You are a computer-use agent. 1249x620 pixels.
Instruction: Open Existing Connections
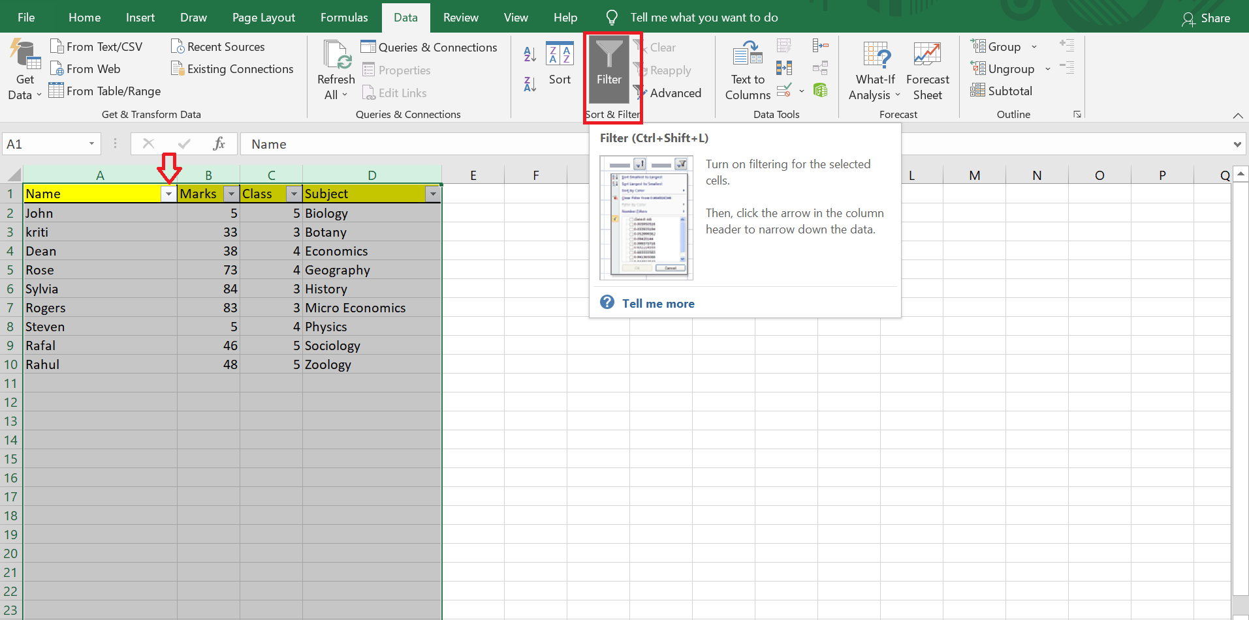click(232, 68)
